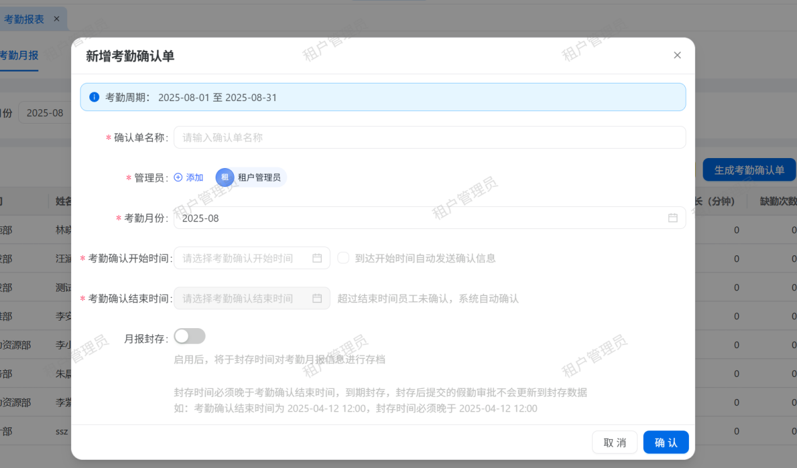The width and height of the screenshot is (797, 468).
Task: Enable 到达开始时间自动发送确认信息 checkbox
Action: (x=343, y=258)
